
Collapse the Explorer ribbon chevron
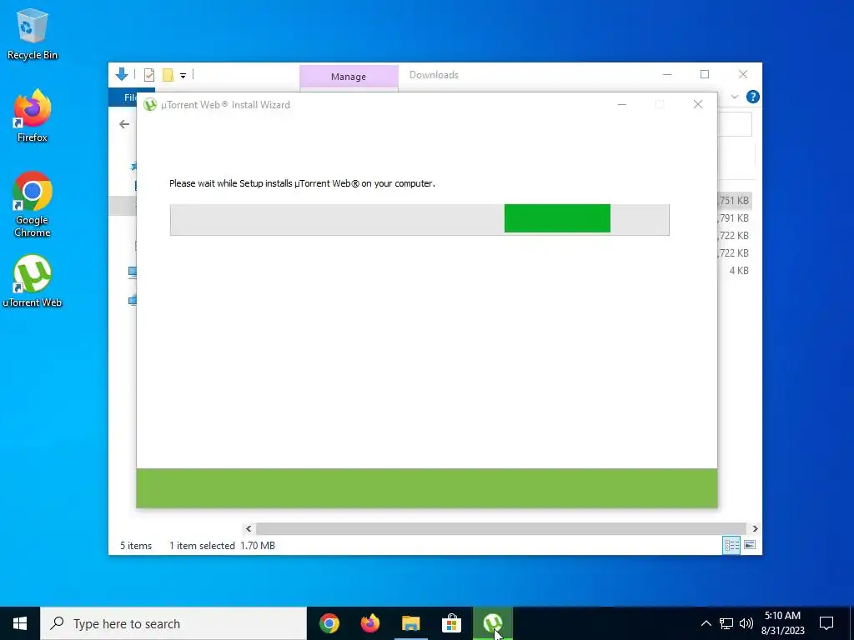pos(734,97)
